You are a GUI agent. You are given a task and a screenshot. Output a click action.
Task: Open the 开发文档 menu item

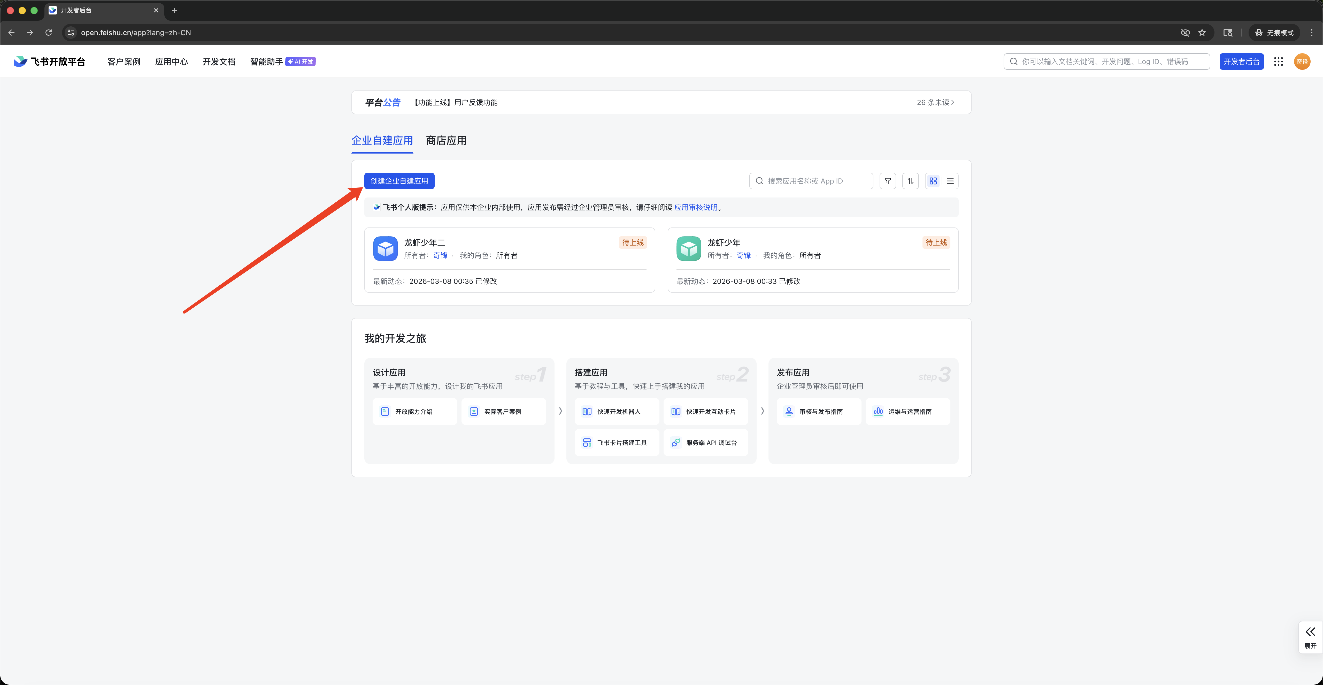[219, 61]
